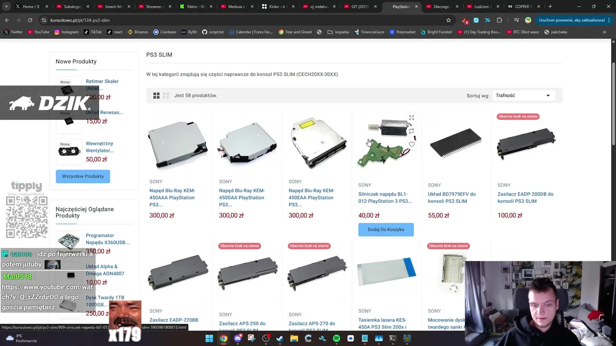The image size is (616, 346).
Task: Open quick view on Silniczek napędu product
Action: click(411, 118)
